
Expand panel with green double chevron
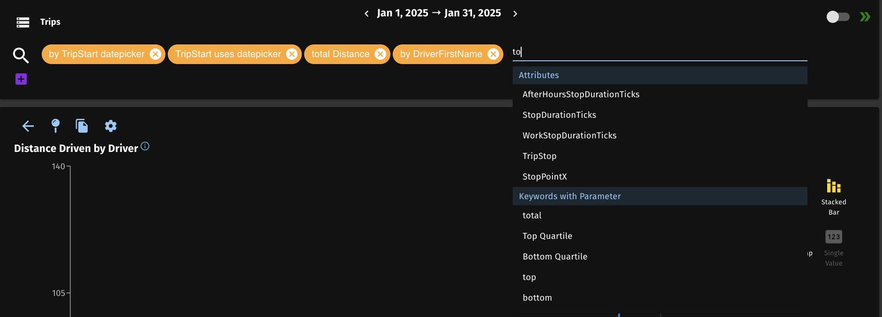click(x=865, y=17)
